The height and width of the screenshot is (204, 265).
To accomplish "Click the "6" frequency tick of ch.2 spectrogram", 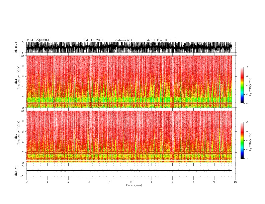I will (x=23, y=132).
